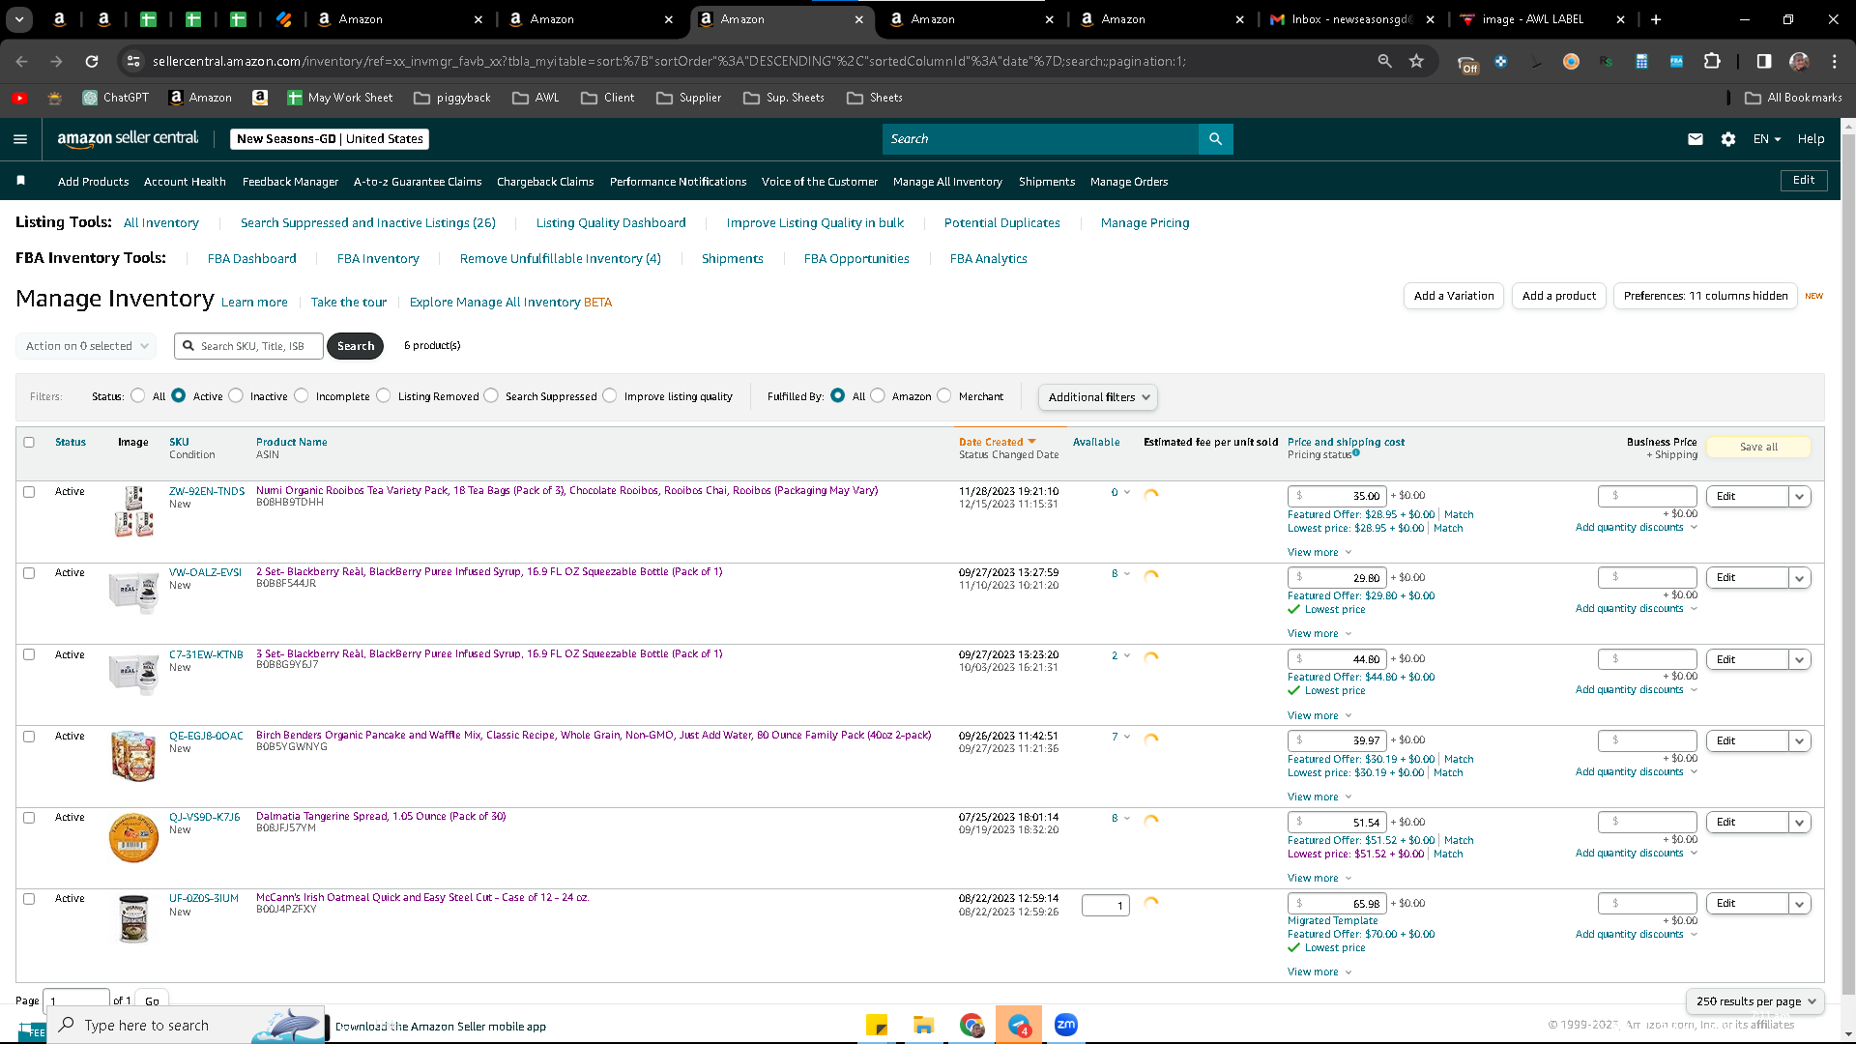The image size is (1856, 1044).
Task: Open Shipments in the top navigation bar
Action: [x=1047, y=182]
